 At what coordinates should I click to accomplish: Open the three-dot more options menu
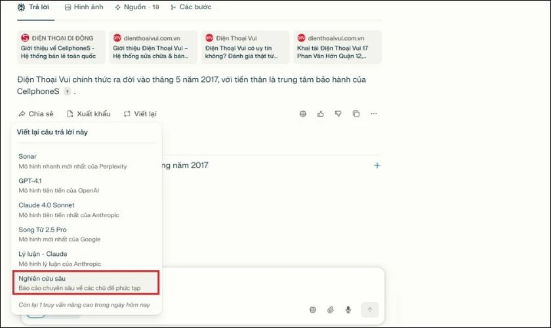coord(373,113)
